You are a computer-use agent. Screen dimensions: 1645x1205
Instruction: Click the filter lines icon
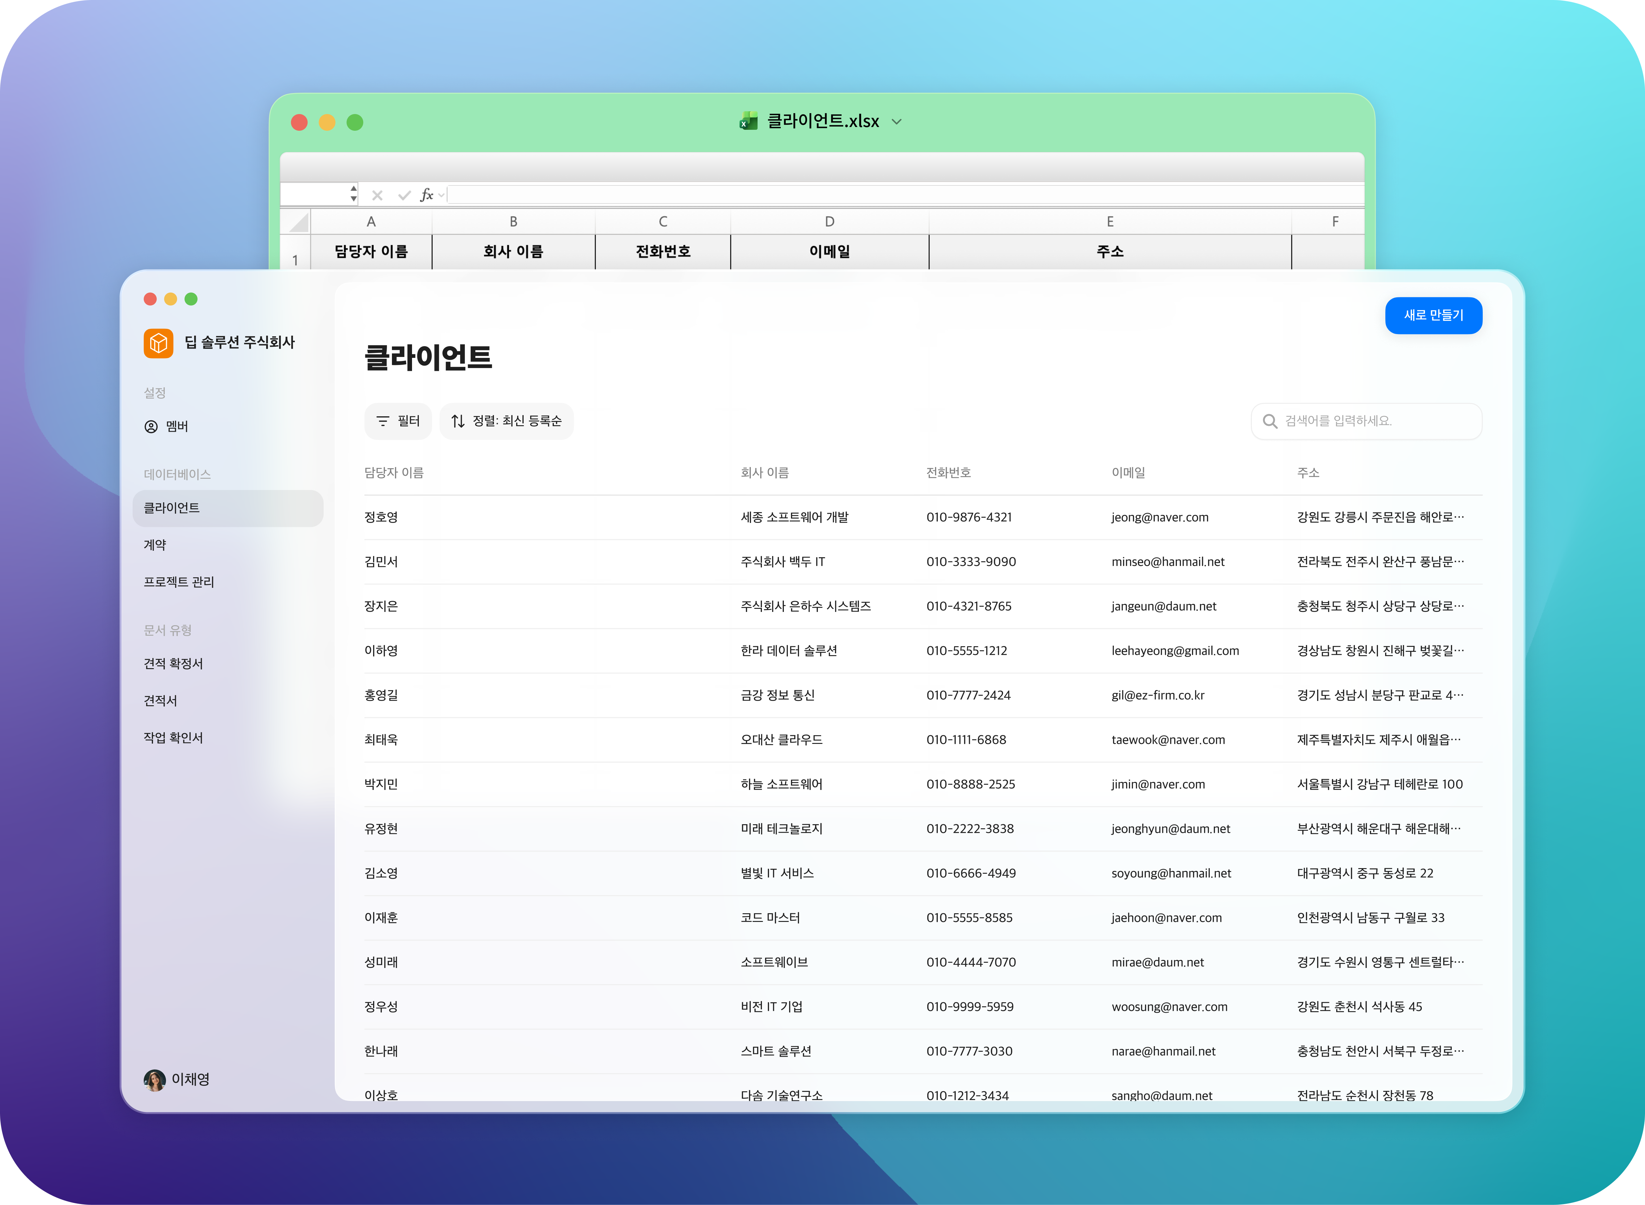coord(382,422)
